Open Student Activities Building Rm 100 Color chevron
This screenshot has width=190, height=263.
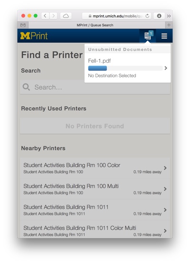pyautogui.click(x=165, y=168)
